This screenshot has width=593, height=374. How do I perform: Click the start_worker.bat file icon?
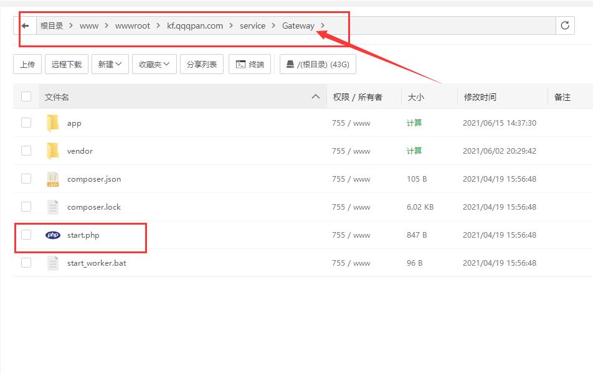point(53,263)
